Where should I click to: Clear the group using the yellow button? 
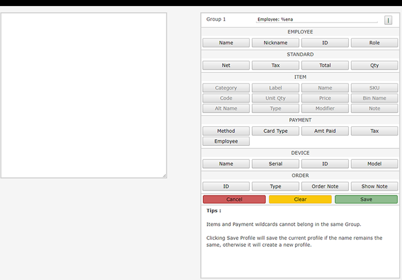300,199
